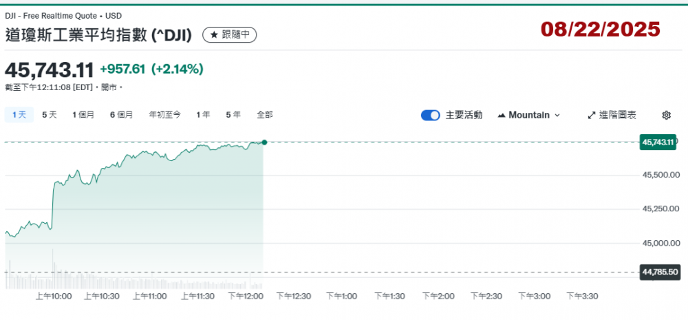Click the mountain chart type icon

pos(502,115)
